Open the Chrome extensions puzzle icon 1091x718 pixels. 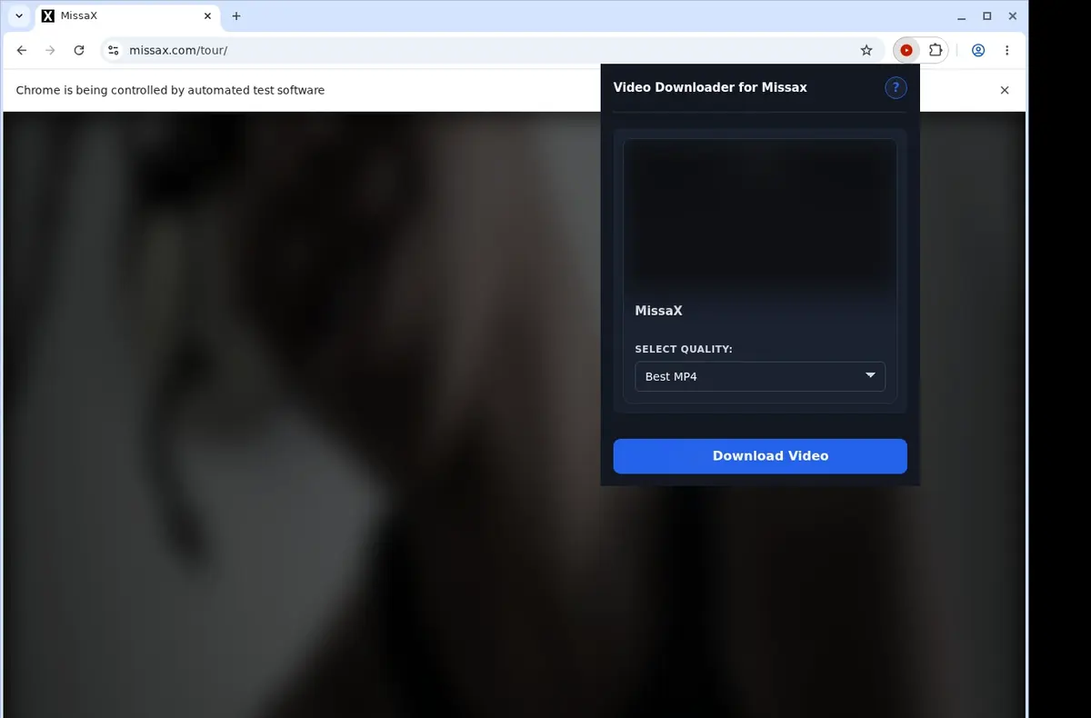point(935,51)
